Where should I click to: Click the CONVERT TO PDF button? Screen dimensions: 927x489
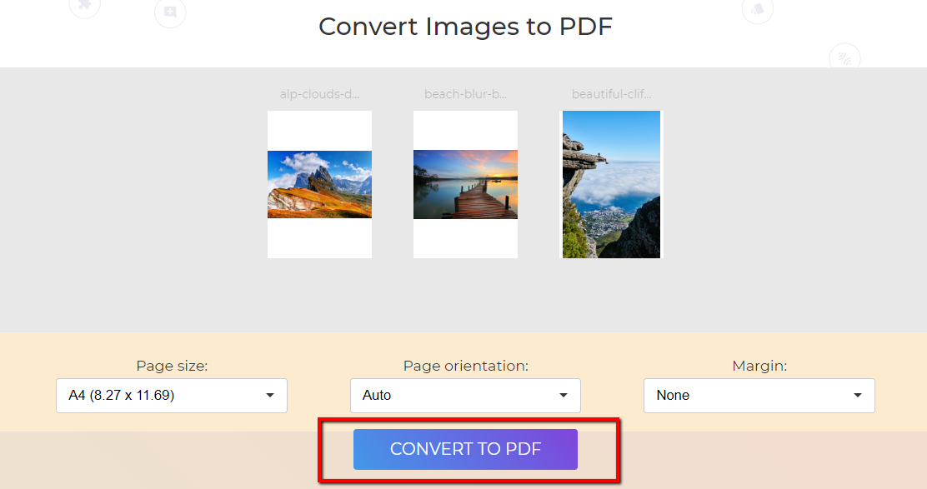465,449
